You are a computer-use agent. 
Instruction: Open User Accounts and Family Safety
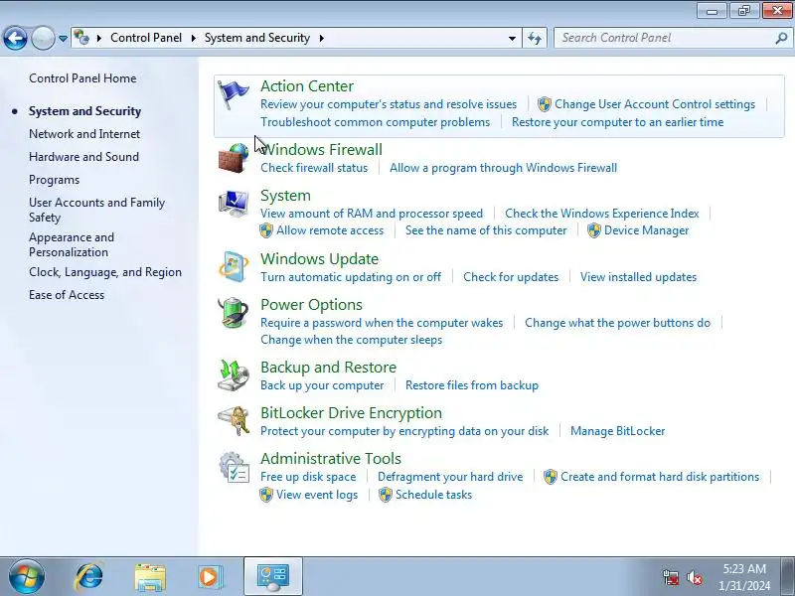pyautogui.click(x=96, y=210)
